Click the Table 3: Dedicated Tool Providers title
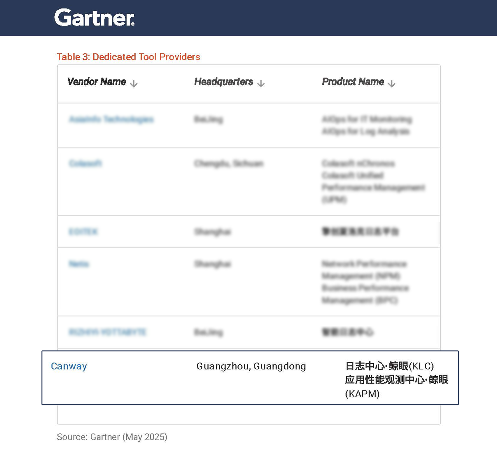Viewport: 497px width, 453px height. 128,57
